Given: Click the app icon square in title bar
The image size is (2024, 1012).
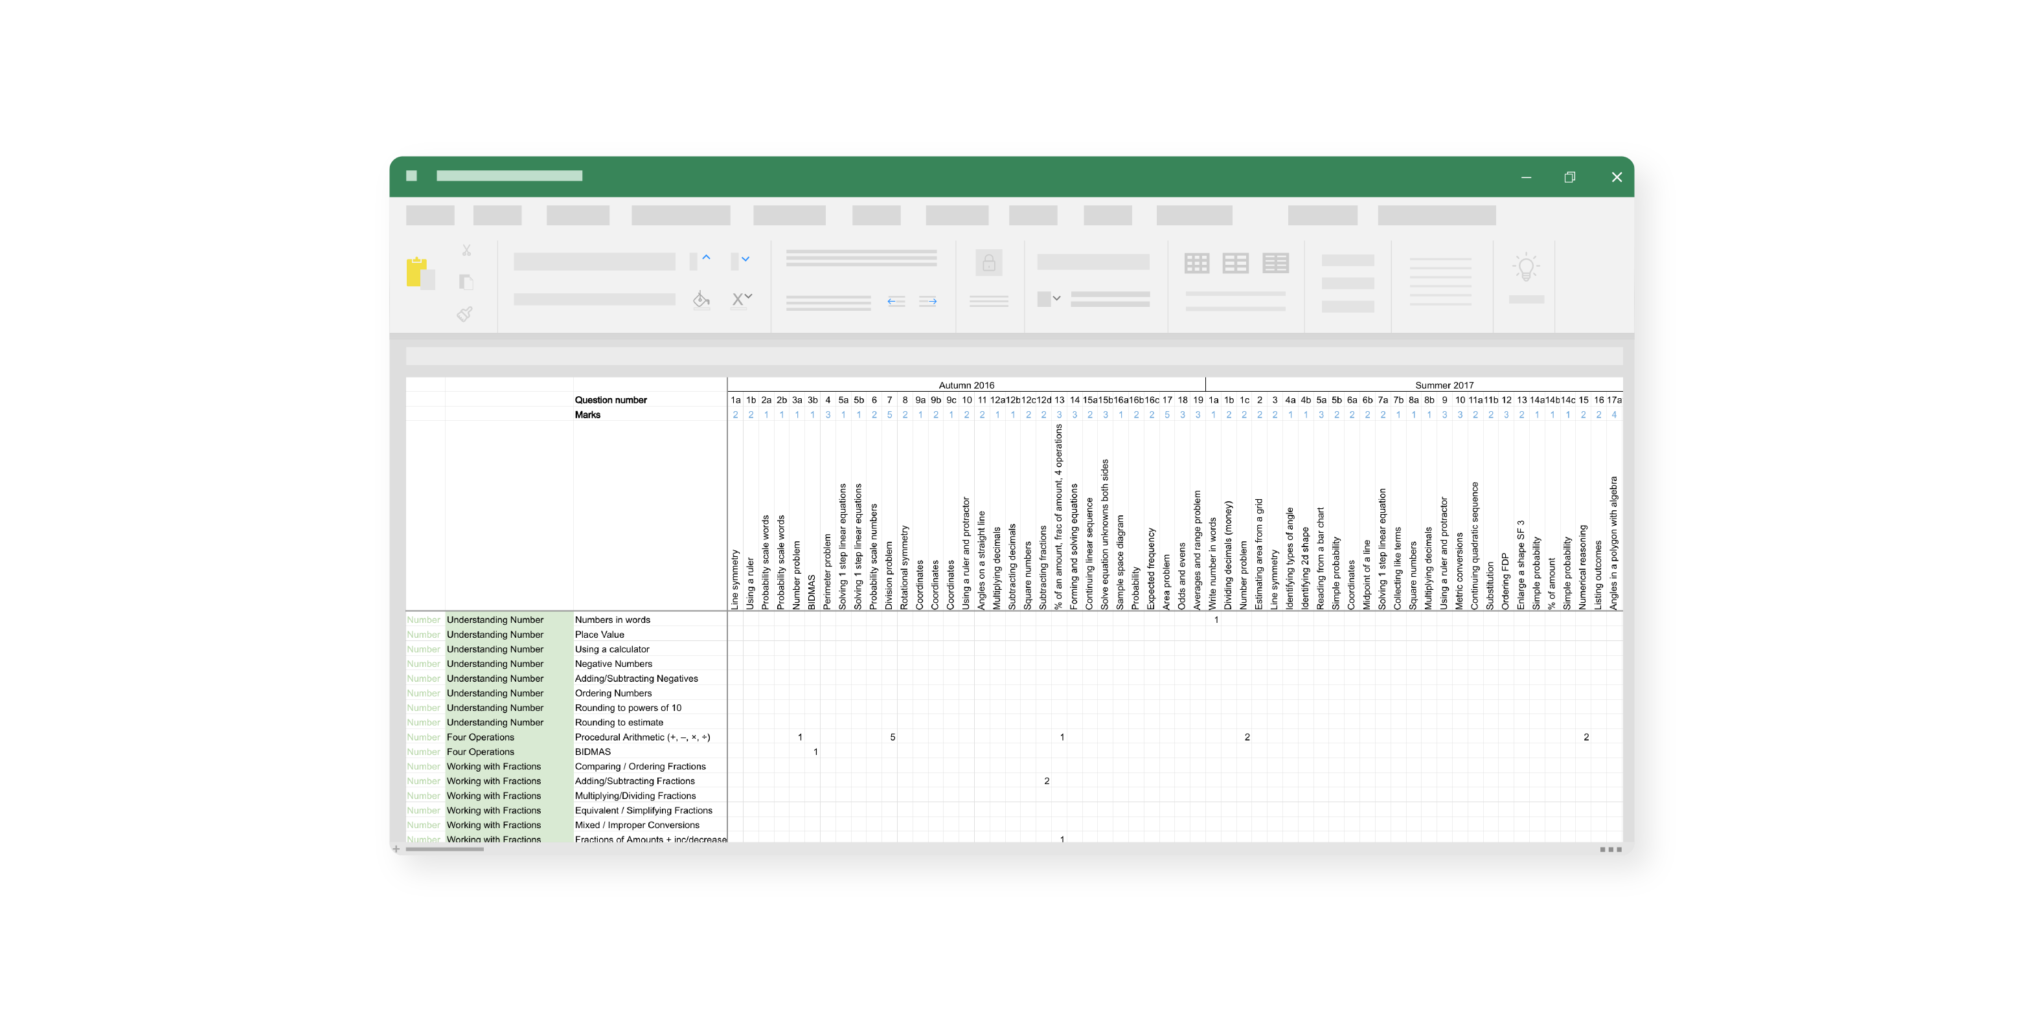Looking at the screenshot, I should (411, 176).
